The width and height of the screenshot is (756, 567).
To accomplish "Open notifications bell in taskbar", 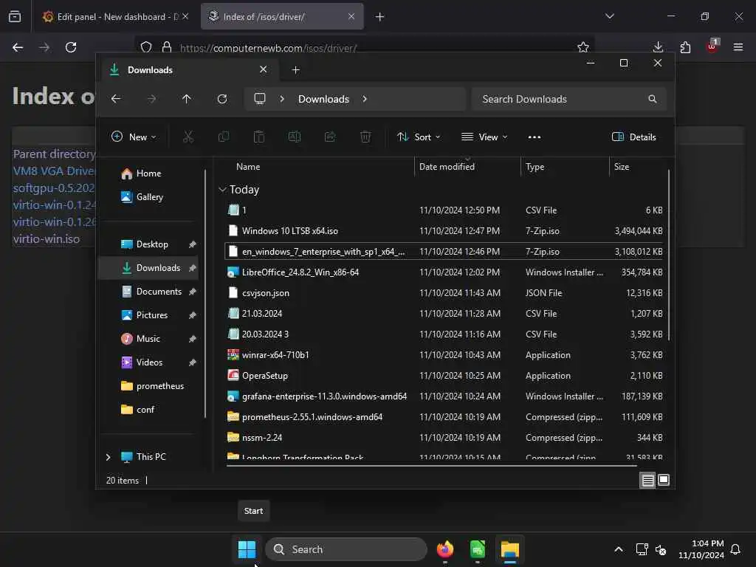I will [735, 549].
